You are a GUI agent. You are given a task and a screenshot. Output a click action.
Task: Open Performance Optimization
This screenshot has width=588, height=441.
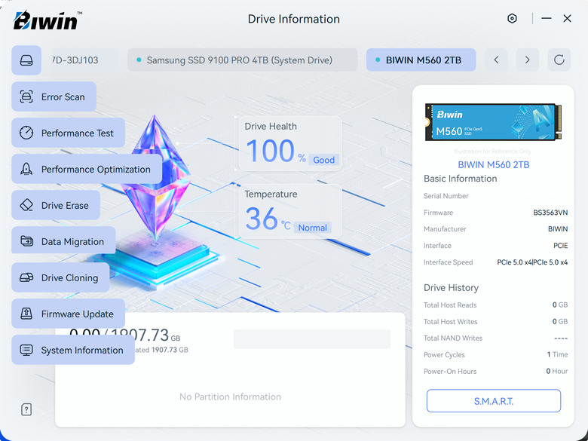pyautogui.click(x=87, y=169)
